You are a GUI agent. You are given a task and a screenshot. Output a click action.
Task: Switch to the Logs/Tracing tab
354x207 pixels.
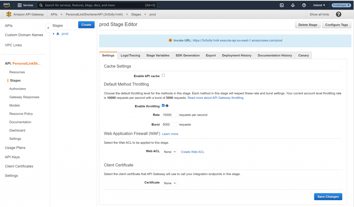(130, 55)
